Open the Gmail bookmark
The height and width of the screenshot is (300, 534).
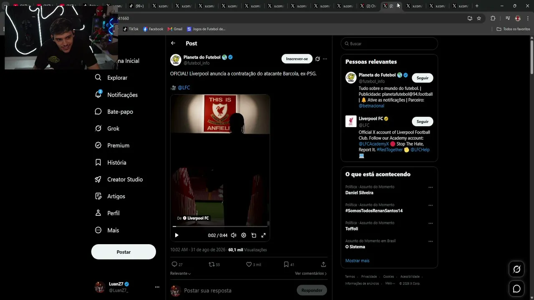[x=175, y=29]
